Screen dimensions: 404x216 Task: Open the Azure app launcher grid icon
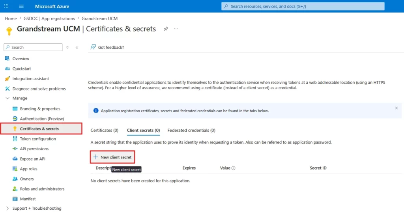6,6
